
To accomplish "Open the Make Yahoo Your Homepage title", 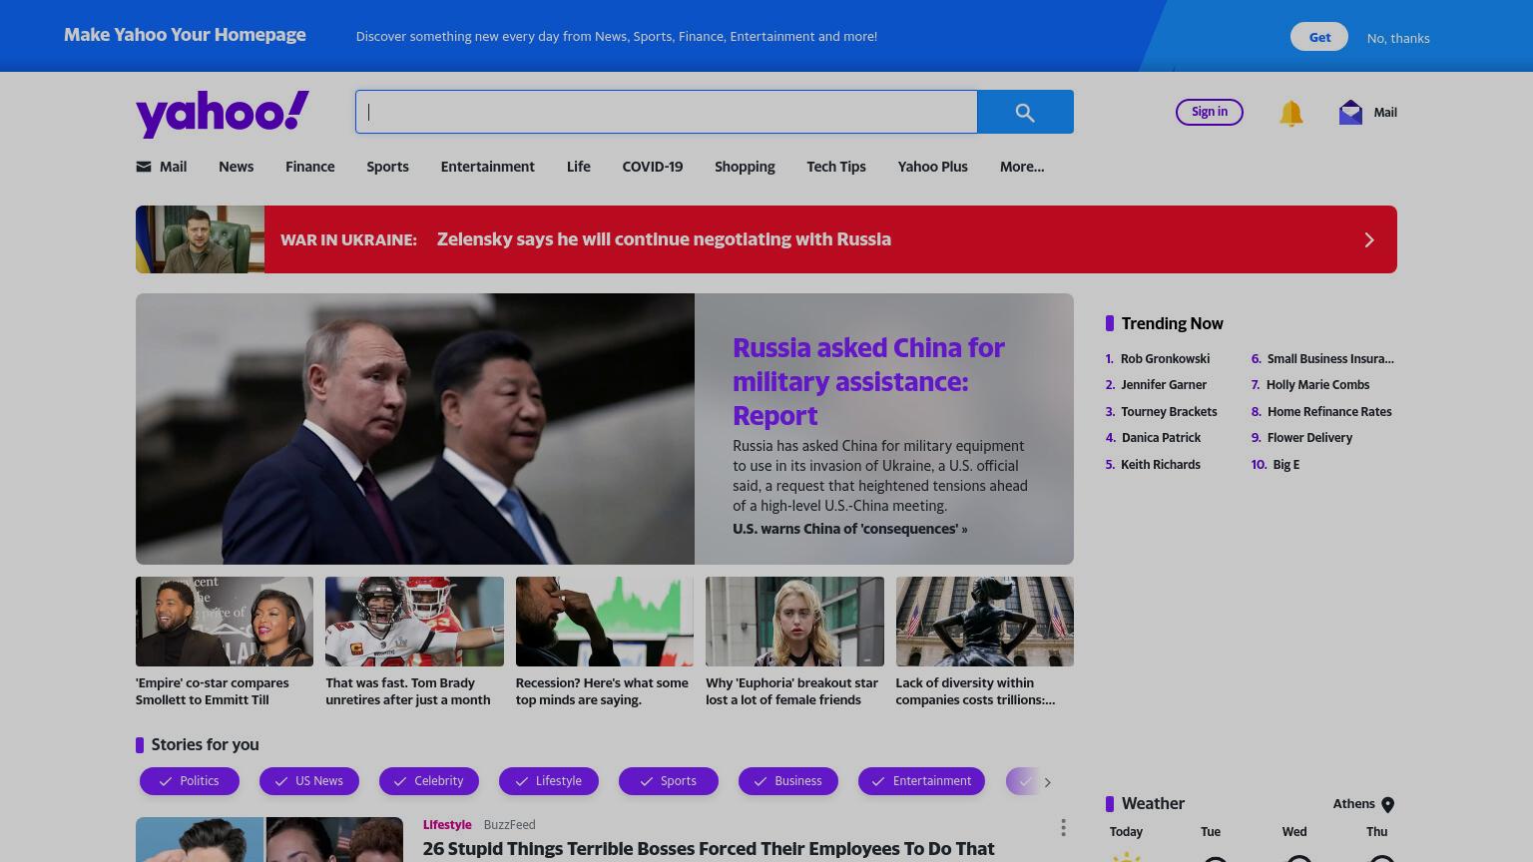I will click(185, 35).
